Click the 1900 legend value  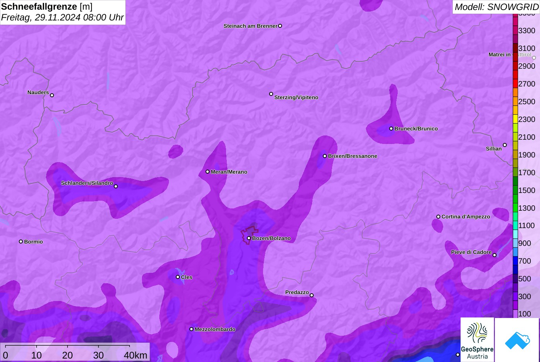[x=526, y=155]
